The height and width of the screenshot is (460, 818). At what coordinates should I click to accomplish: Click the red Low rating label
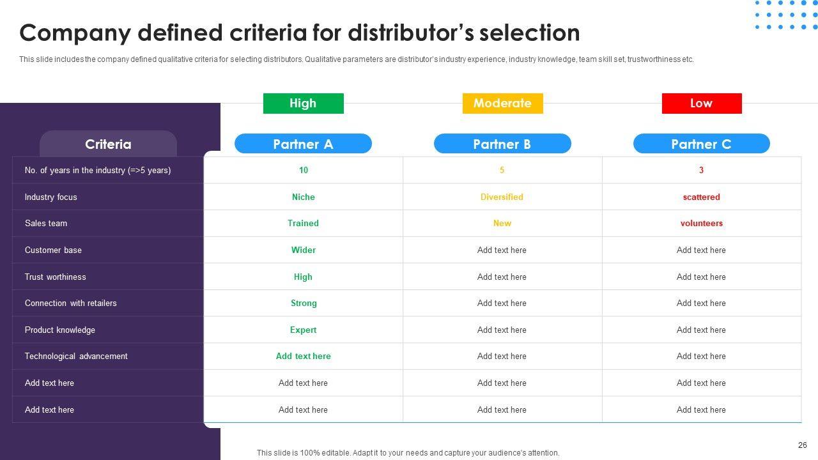[701, 103]
